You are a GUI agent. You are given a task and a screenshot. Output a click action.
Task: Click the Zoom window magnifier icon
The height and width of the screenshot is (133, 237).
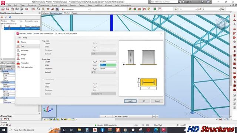39,9
